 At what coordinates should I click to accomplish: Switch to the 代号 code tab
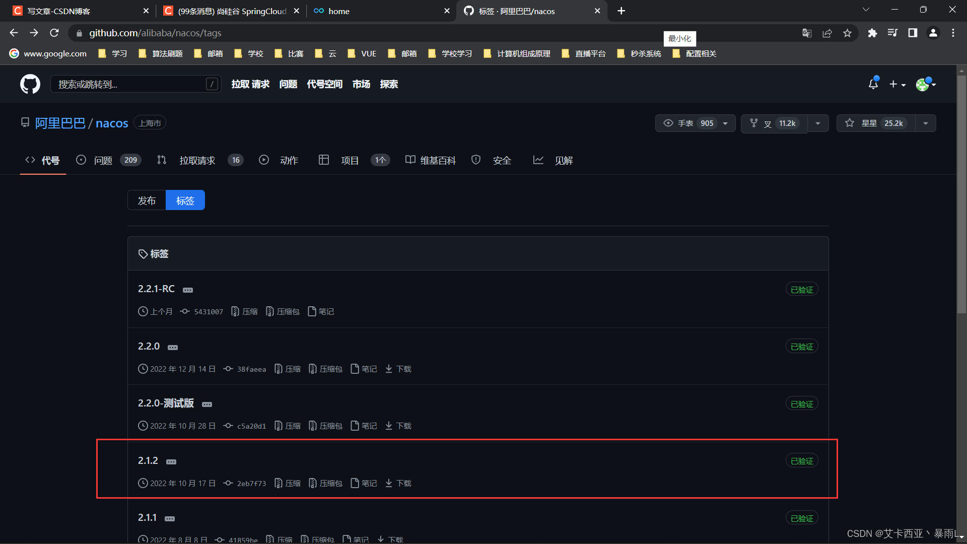(43, 160)
